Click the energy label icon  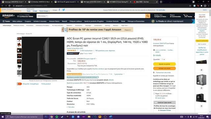(19, 84)
